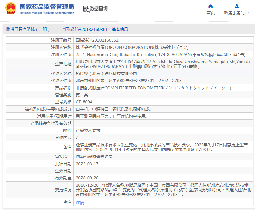
Task: Click the 生产地址 label
Action: pyautogui.click(x=63, y=64)
